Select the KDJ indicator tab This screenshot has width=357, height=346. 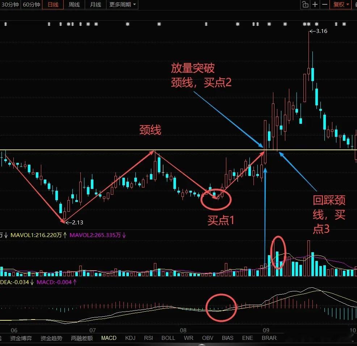130,338
